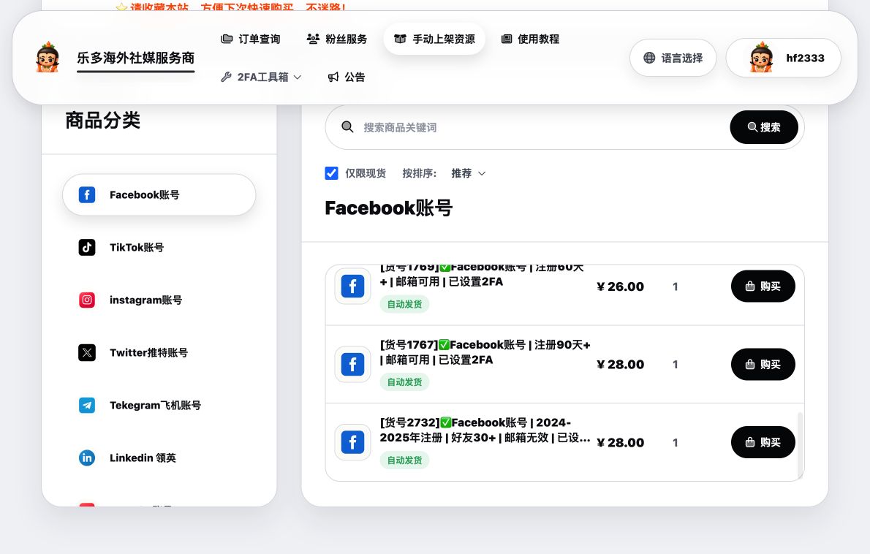Click 自动发货 tag on ¥26.00 product
This screenshot has height=554, width=870.
point(404,305)
